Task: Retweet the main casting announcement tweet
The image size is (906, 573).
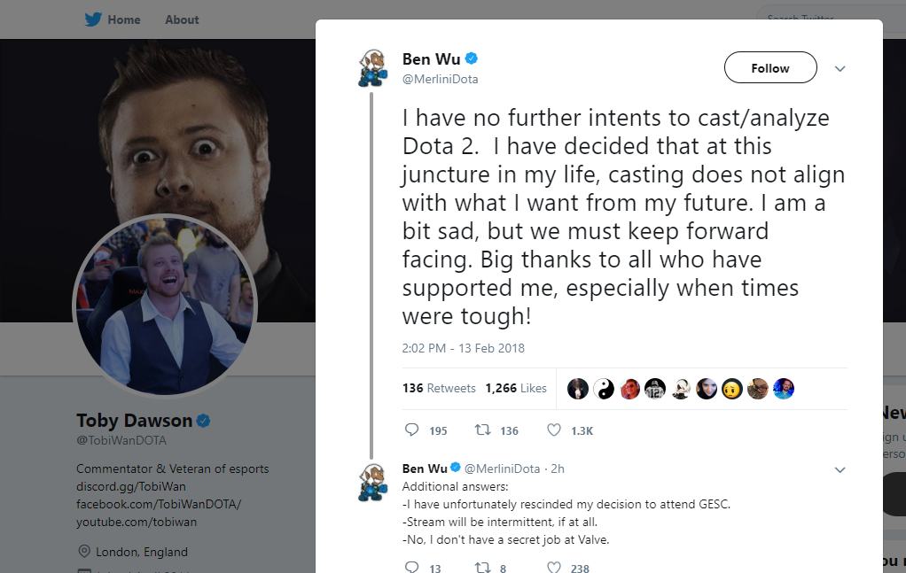Action: point(483,430)
